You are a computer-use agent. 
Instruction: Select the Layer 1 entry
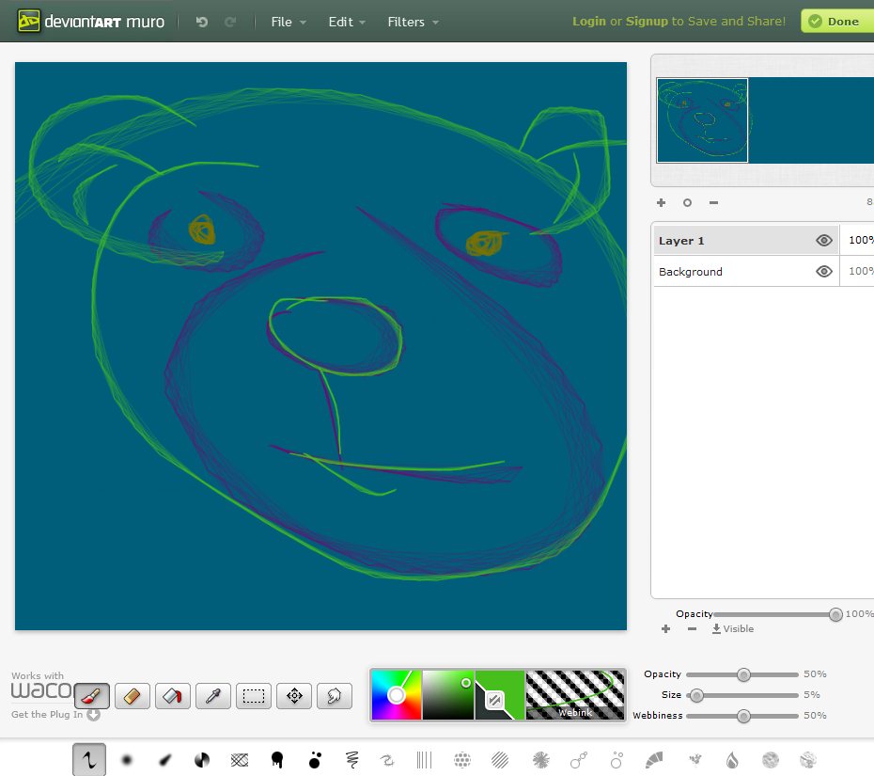[x=714, y=240]
